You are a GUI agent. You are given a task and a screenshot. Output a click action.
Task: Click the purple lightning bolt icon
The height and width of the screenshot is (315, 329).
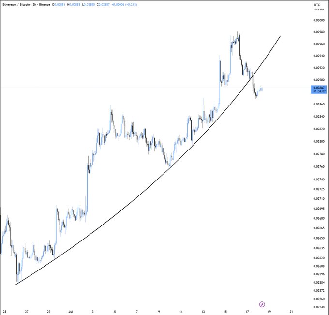coord(262,304)
